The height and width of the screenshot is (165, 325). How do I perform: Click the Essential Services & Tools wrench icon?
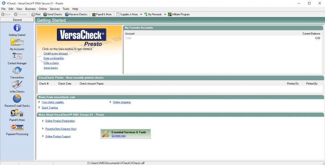pos(106,134)
